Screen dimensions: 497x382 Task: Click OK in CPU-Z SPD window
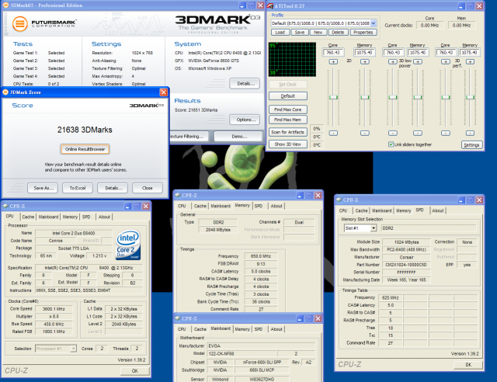click(468, 365)
